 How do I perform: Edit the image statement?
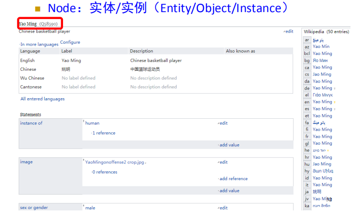[224, 162]
